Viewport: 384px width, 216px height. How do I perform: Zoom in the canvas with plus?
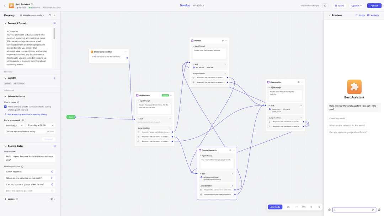(311, 207)
